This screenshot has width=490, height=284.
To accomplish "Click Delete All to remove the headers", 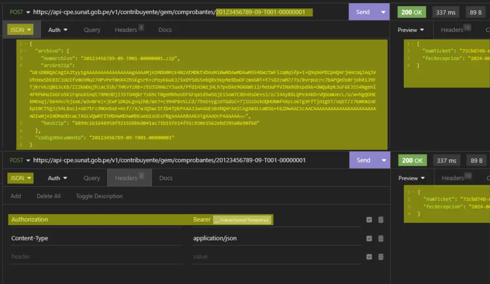I will (49, 196).
